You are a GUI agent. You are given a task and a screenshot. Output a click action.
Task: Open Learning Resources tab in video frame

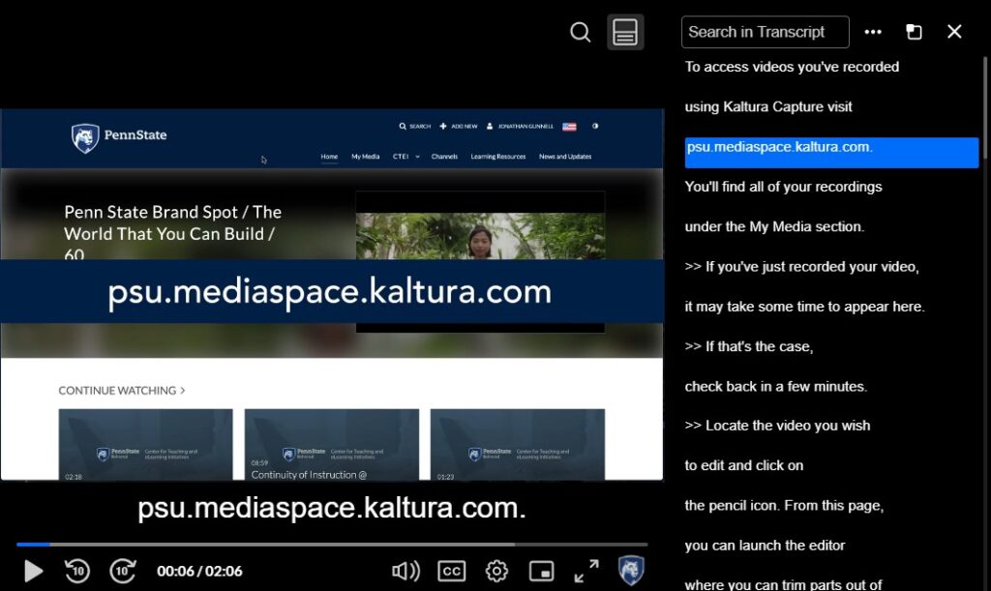498,157
